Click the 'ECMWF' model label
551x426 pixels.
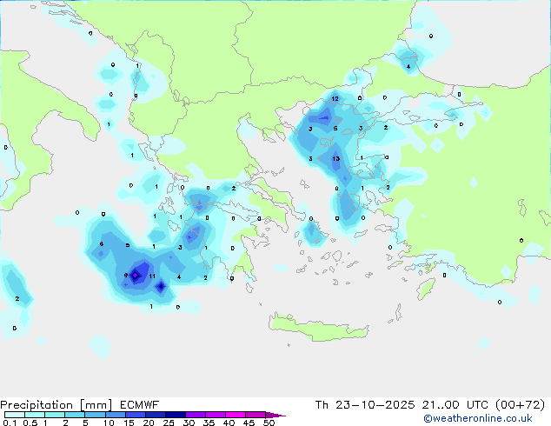[140, 405]
